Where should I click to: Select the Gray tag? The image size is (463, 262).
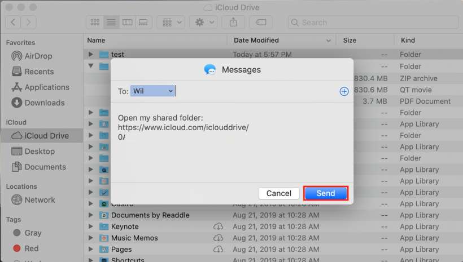coord(27,233)
